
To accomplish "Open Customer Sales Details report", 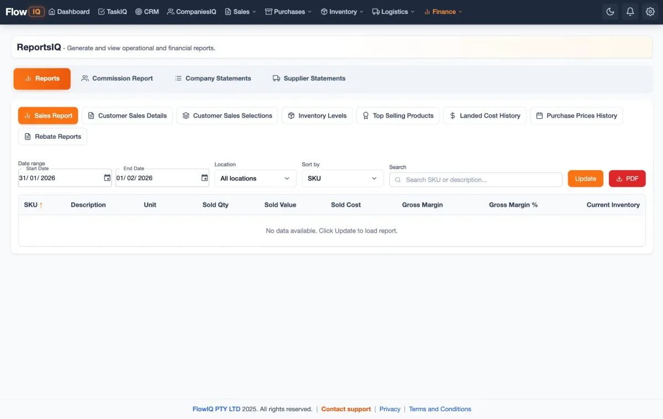I will 128,116.
